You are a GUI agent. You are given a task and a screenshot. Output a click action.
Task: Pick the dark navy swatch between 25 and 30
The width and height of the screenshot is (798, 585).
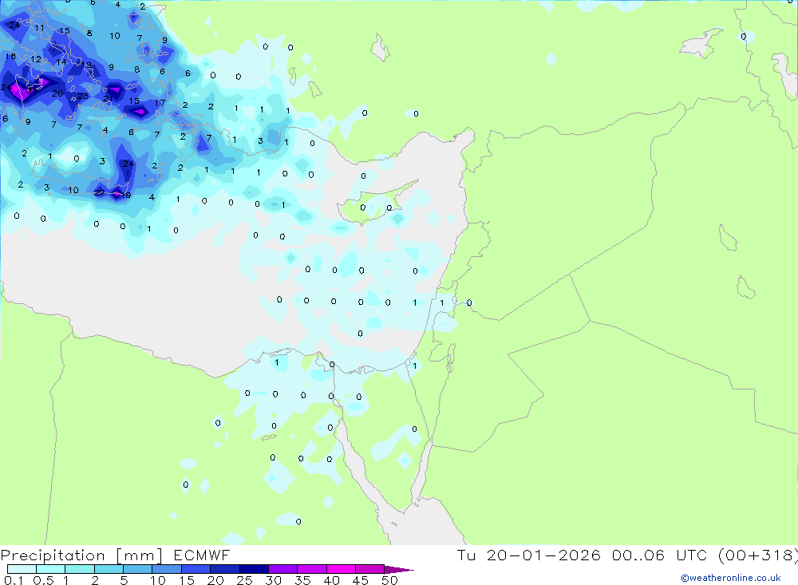tap(254, 569)
